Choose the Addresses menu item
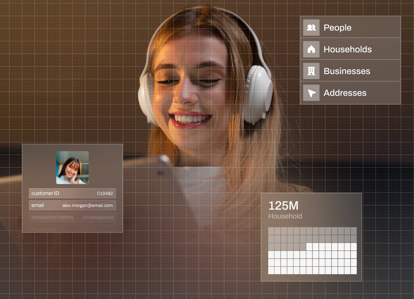414x299 pixels. point(350,93)
